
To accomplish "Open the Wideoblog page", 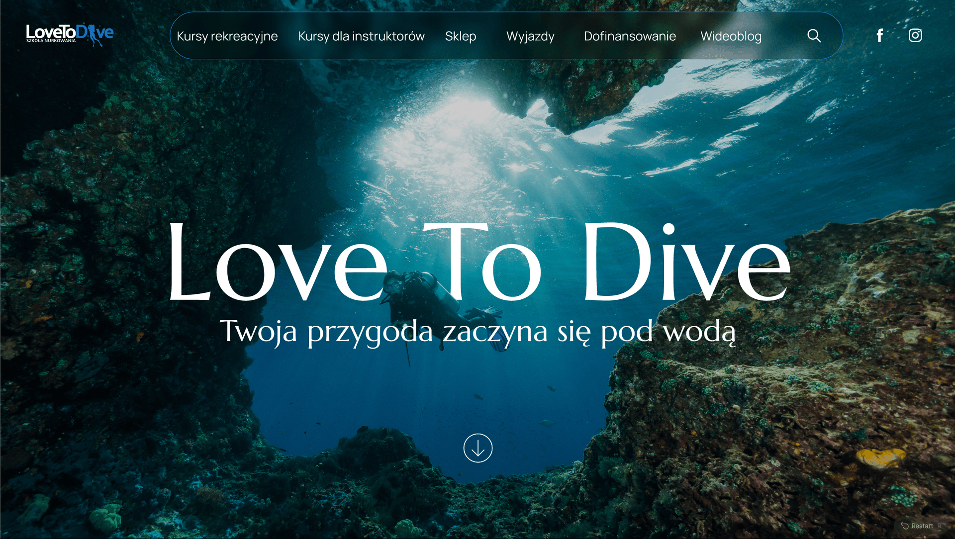I will coord(731,36).
